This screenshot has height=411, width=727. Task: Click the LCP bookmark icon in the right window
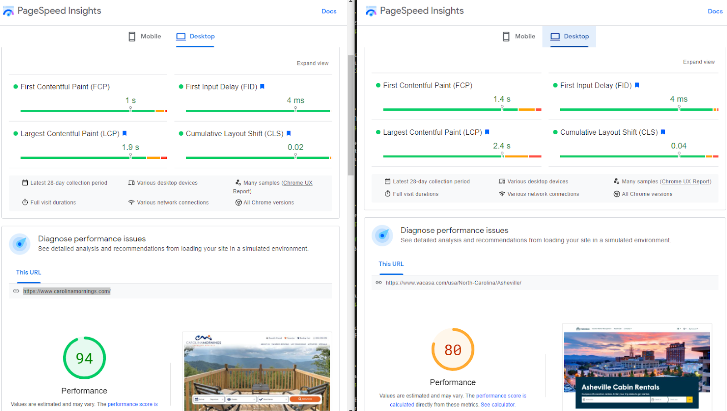[x=487, y=132]
